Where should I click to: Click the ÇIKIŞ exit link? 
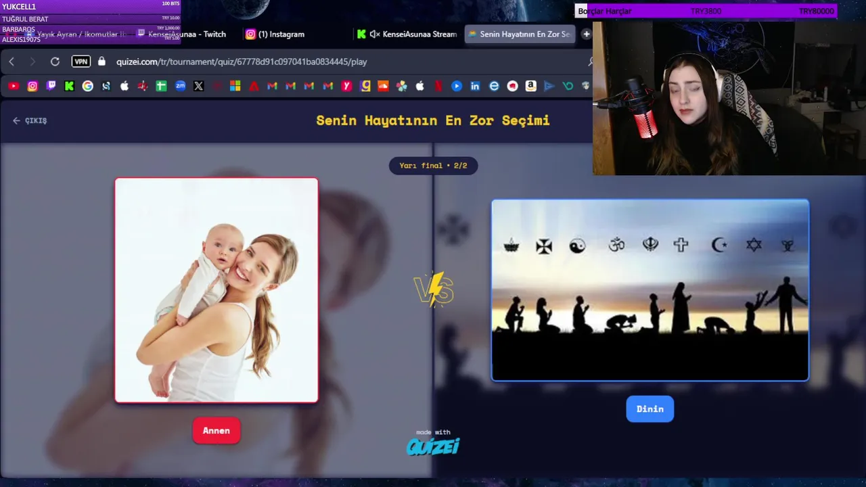[30, 120]
